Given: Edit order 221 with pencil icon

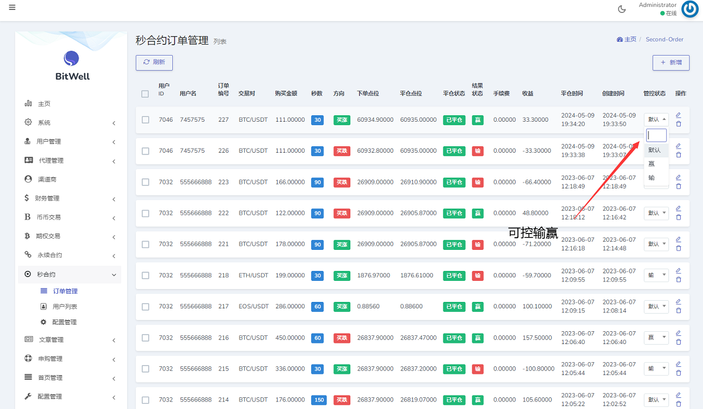Looking at the screenshot, I should pos(678,239).
